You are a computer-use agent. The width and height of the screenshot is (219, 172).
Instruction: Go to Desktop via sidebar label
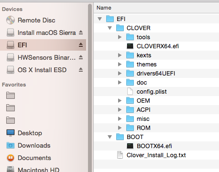[30, 133]
